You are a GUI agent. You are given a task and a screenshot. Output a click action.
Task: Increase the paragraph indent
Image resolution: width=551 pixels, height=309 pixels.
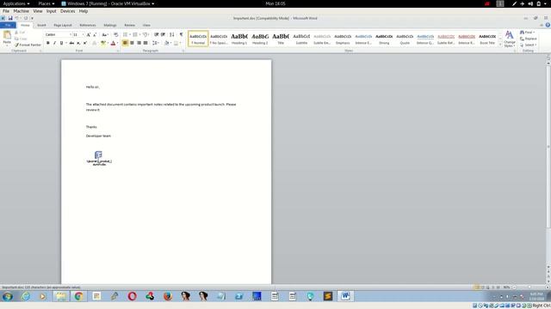163,34
